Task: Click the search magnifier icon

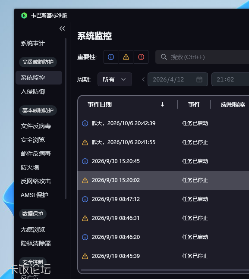Action: coord(164,57)
